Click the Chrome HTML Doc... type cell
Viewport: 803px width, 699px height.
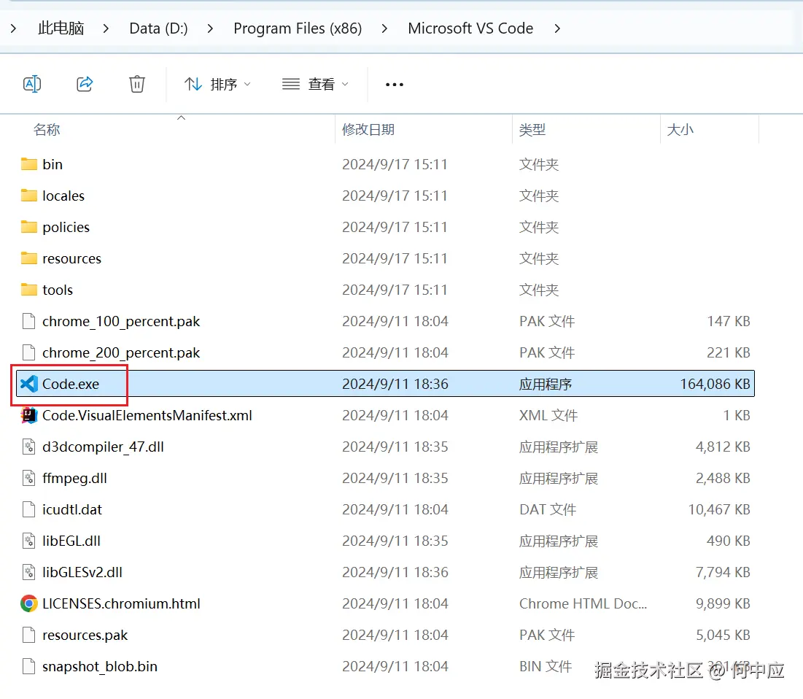[583, 603]
